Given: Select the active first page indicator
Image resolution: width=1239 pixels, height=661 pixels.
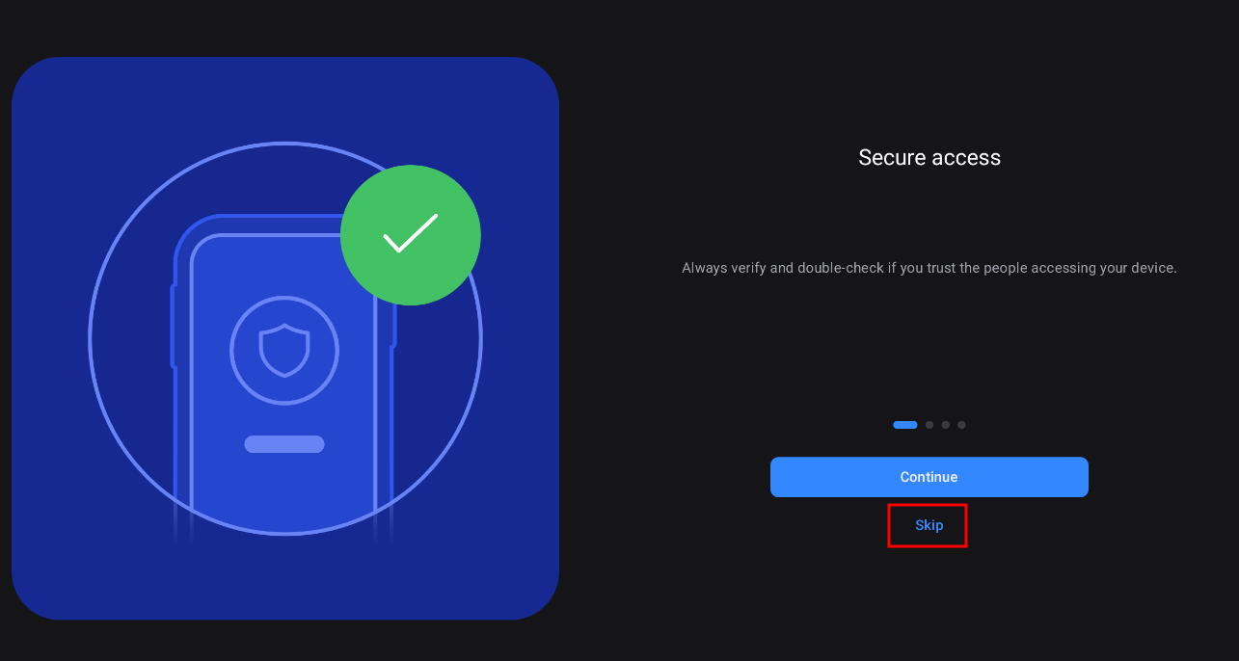Looking at the screenshot, I should [905, 425].
